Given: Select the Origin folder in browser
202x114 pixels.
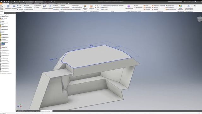Looking at the screenshot, I should (x=2, y=20).
